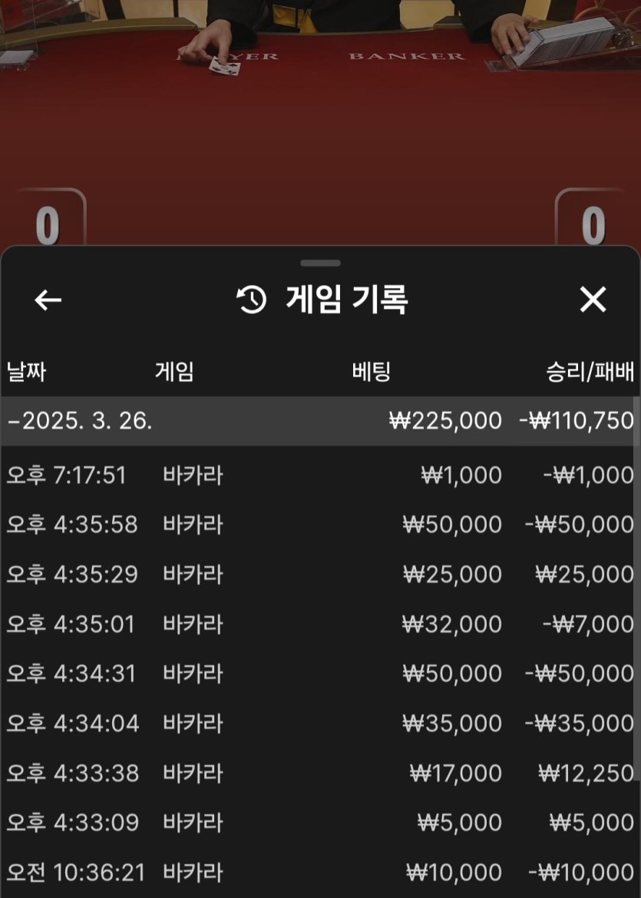Image resolution: width=641 pixels, height=898 pixels.
Task: Open the 오후 7:17:51 baccarat record
Action: tap(319, 476)
